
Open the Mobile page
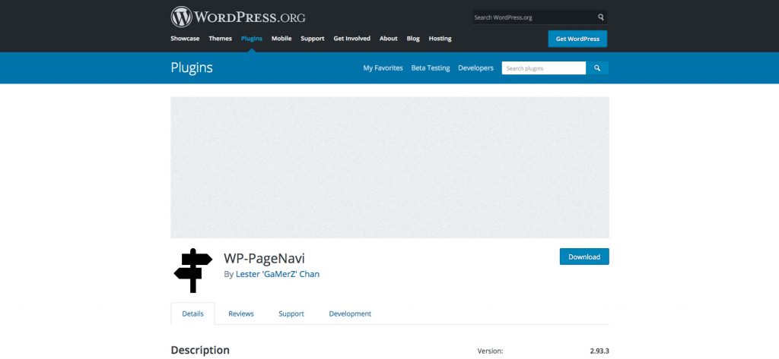(281, 38)
